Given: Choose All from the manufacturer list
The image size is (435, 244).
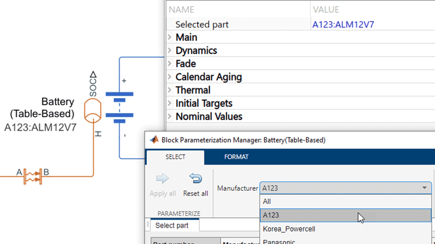Looking at the screenshot, I should point(267,201).
